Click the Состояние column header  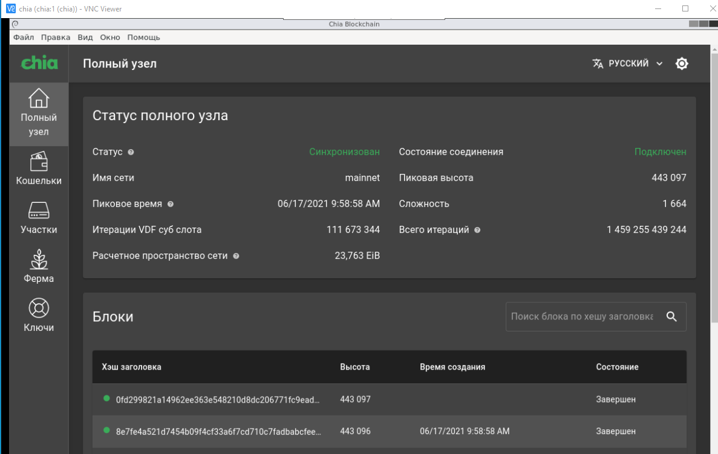point(617,367)
